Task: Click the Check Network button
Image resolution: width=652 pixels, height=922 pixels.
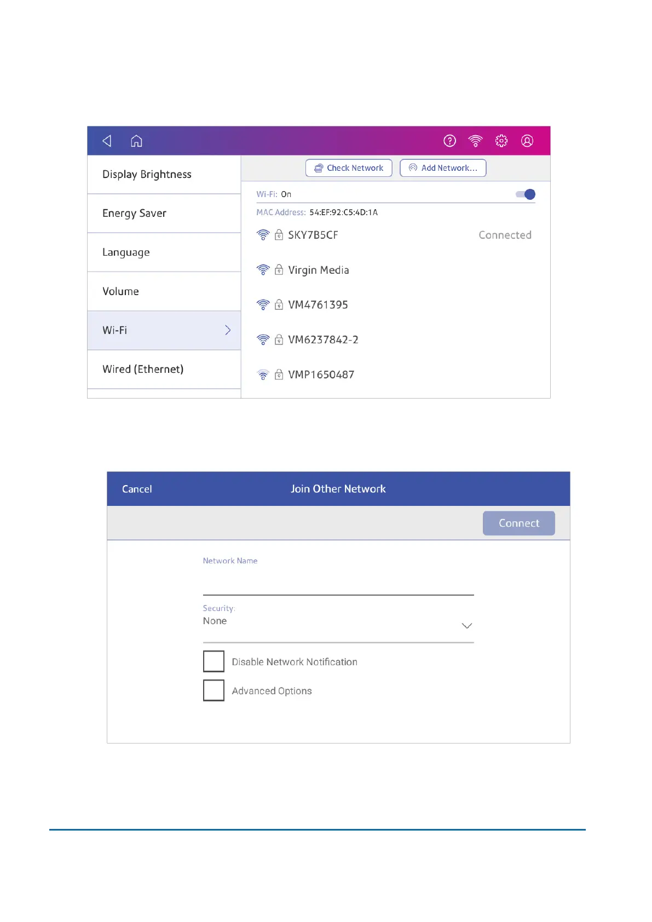Action: pos(349,168)
